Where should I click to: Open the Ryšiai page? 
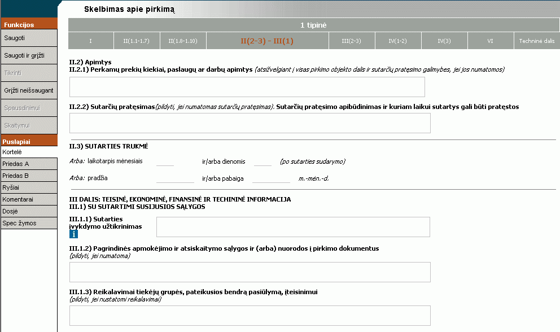(x=29, y=187)
